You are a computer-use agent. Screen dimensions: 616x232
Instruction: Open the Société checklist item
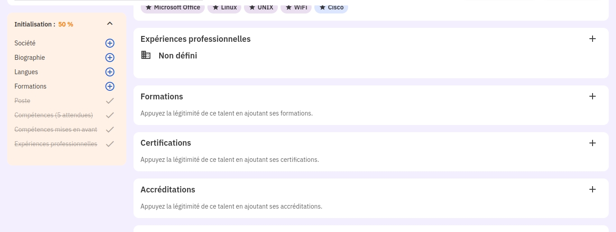click(x=25, y=43)
